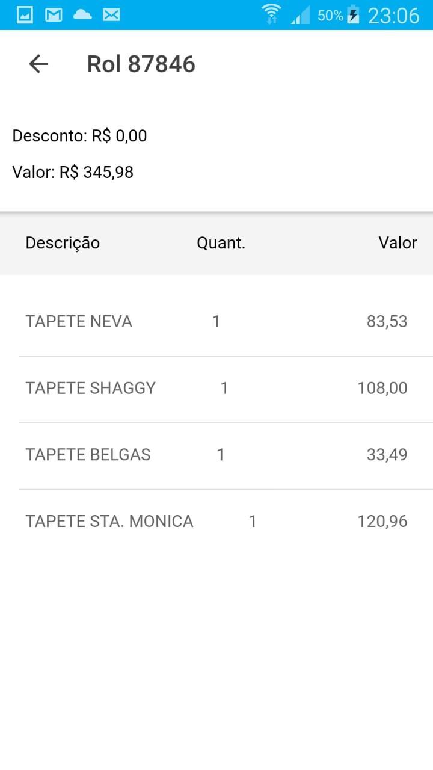Screen dimensions: 433x770
Task: Open the TAPETE STA. MONICA row
Action: (x=226, y=522)
